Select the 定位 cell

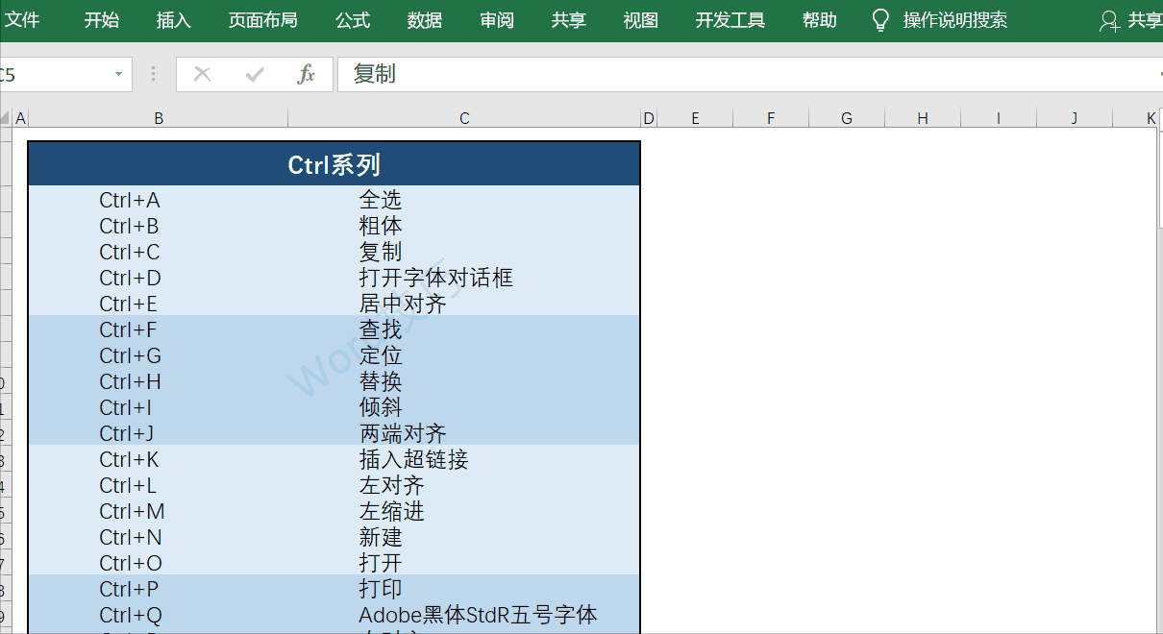[464, 355]
